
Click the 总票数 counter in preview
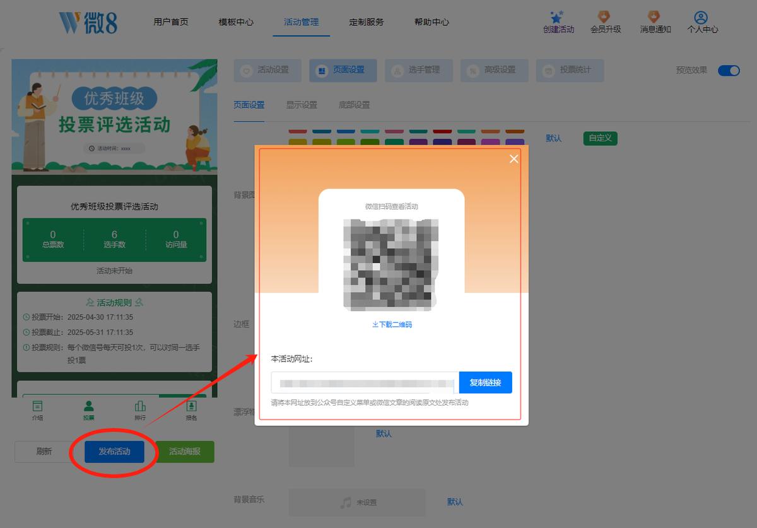53,239
